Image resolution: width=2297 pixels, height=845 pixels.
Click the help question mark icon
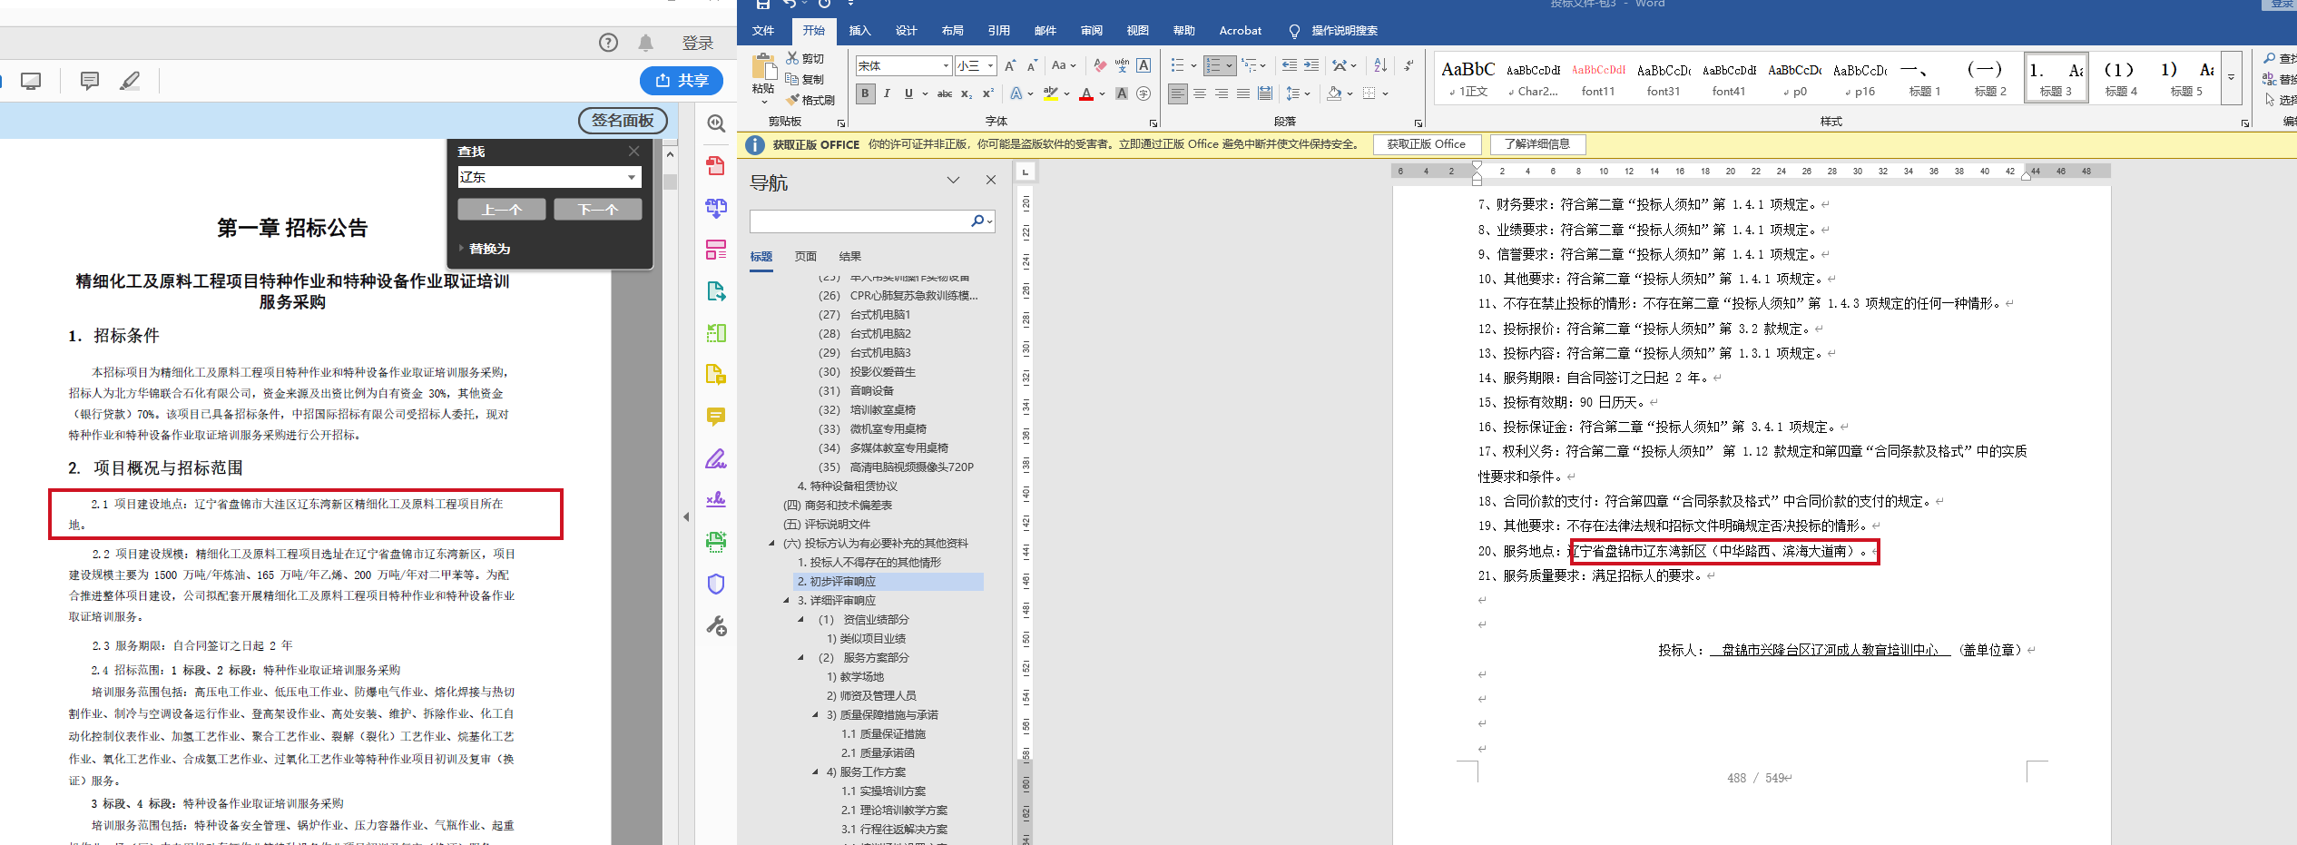pyautogui.click(x=608, y=43)
